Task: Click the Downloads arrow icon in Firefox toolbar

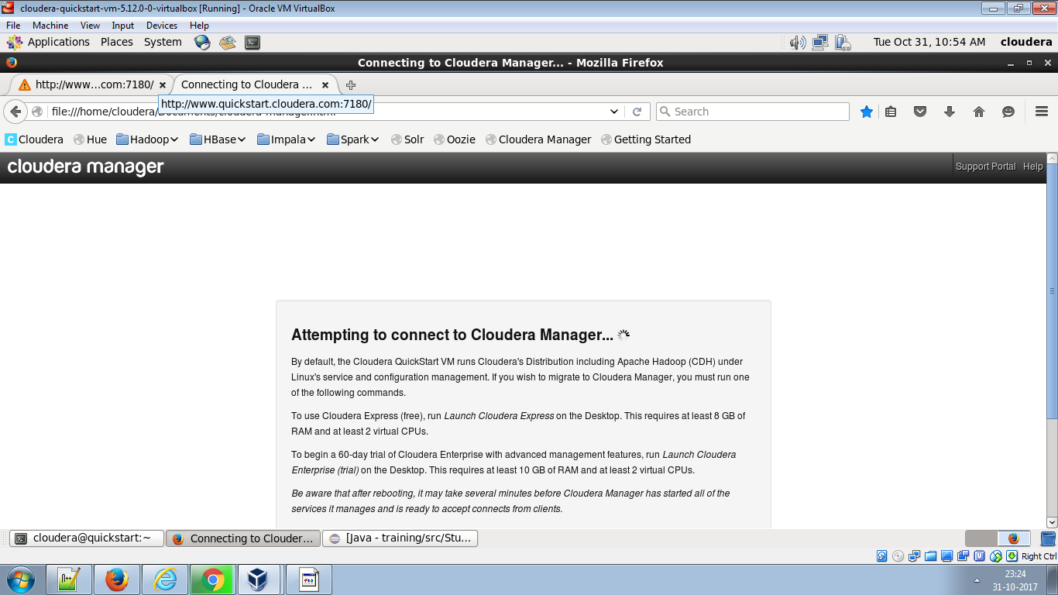Action: point(950,111)
